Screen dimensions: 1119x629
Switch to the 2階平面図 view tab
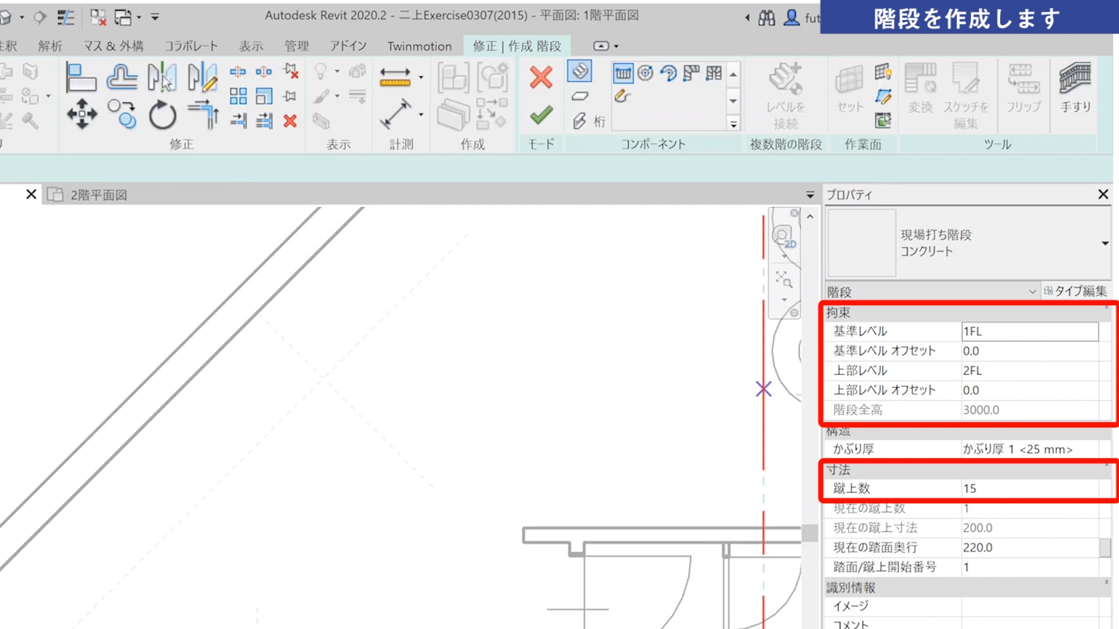point(98,195)
